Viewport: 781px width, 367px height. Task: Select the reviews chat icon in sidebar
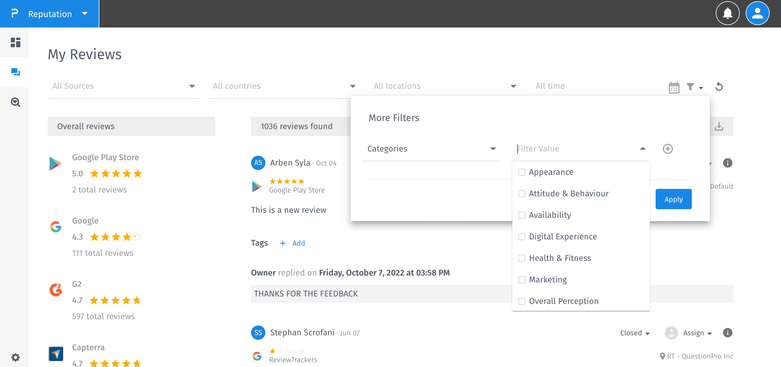(x=15, y=72)
